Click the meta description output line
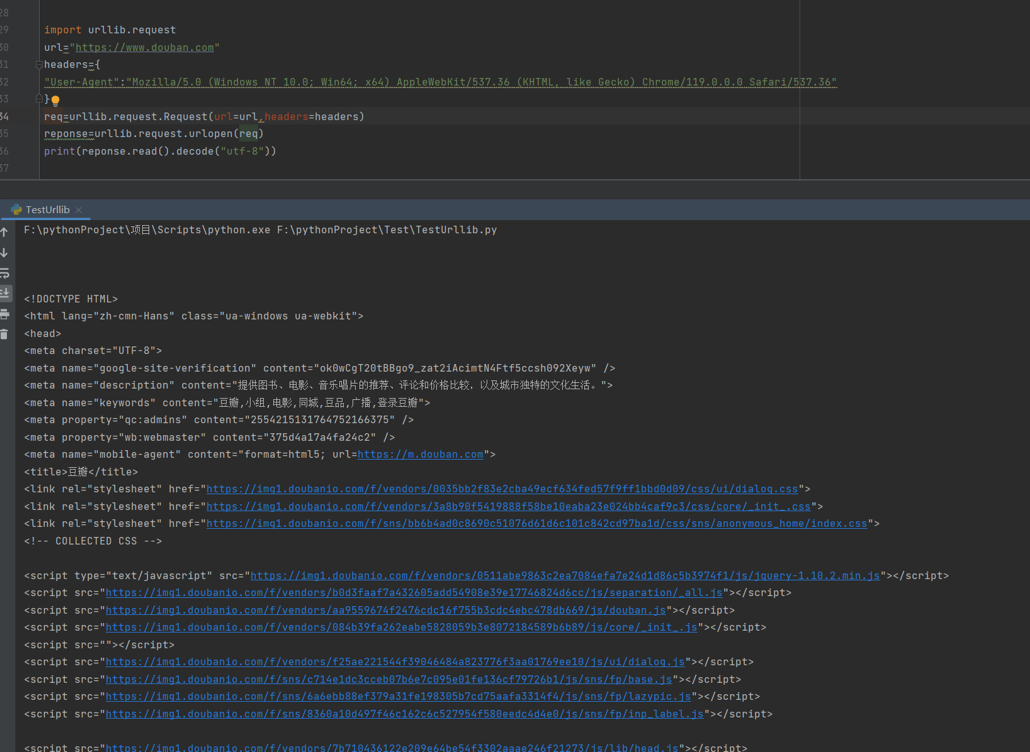Viewport: 1030px width, 752px height. click(319, 385)
